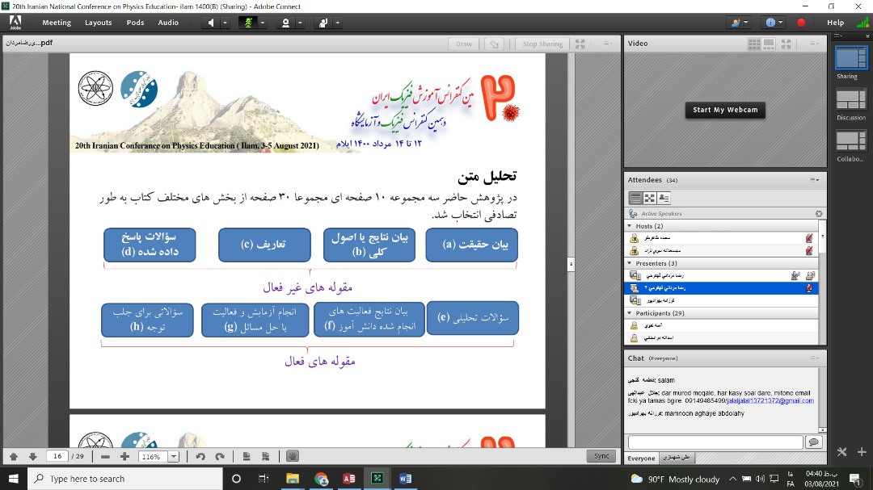Screen dimensions: 873x490
Task: Click the undo arrow in the PDF toolbar
Action: pyautogui.click(x=200, y=457)
